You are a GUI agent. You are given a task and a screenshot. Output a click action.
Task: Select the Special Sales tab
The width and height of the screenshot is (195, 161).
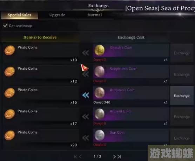coord(19,15)
